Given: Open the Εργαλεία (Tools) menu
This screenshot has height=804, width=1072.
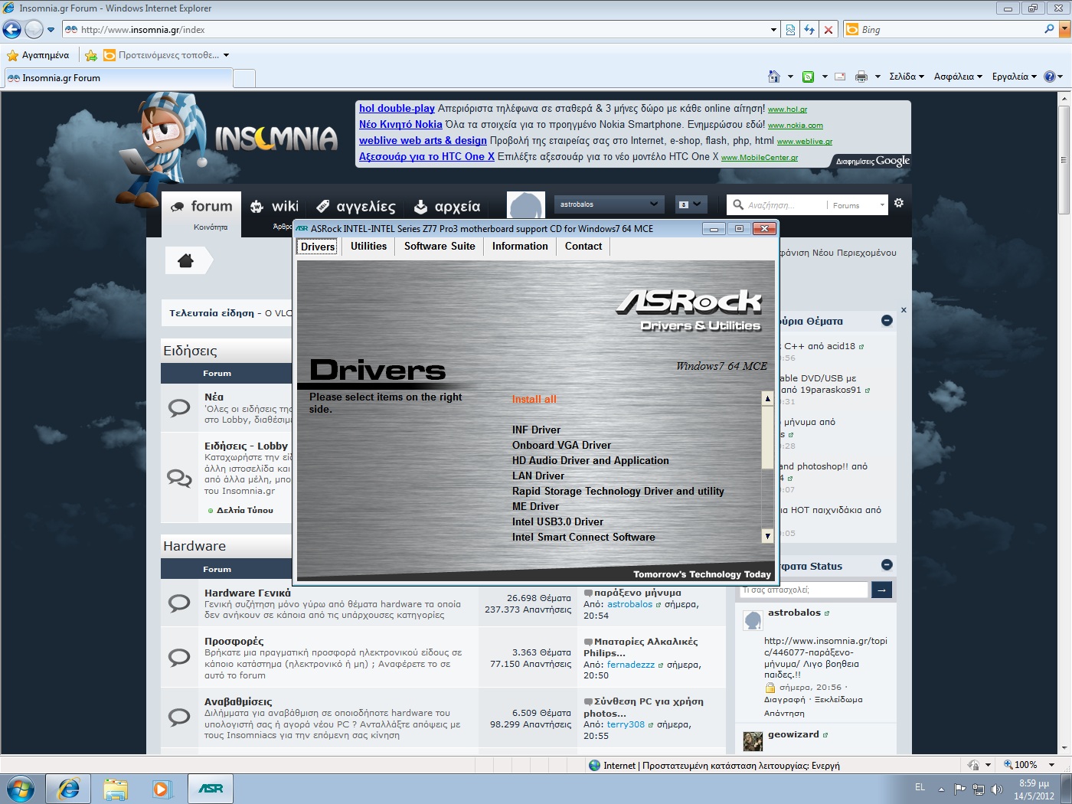Looking at the screenshot, I should [1015, 77].
